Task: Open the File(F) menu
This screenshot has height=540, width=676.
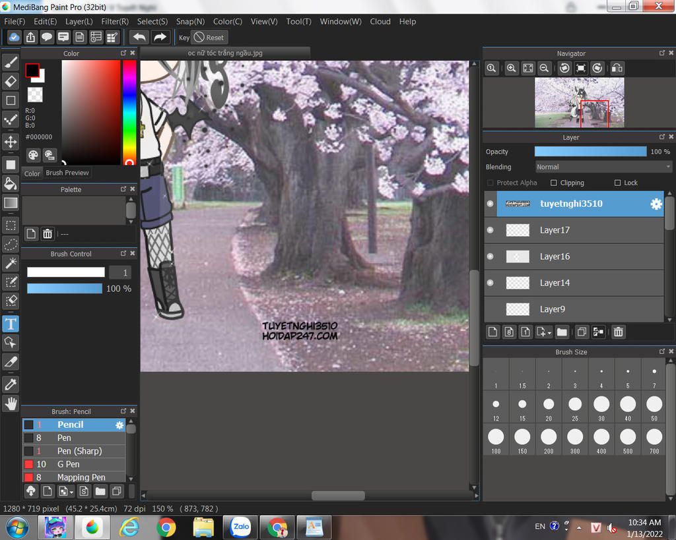Action: pyautogui.click(x=15, y=22)
